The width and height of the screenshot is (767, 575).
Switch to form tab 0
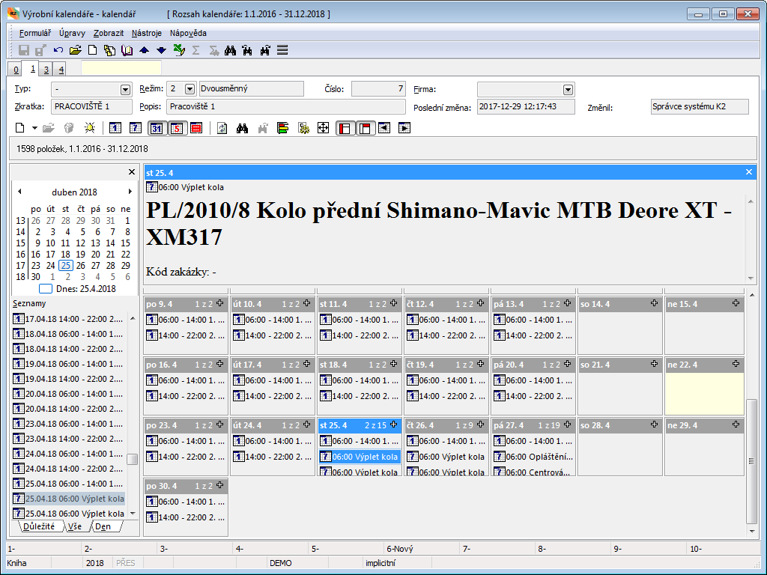coord(16,70)
